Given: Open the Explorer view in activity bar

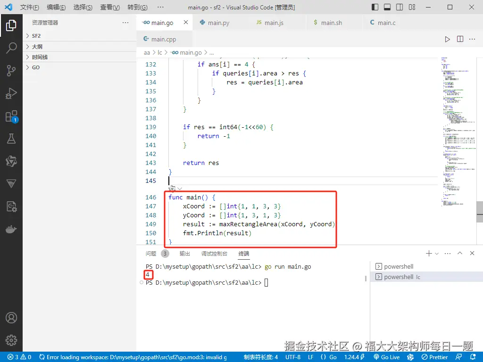Looking at the screenshot, I should (11, 25).
